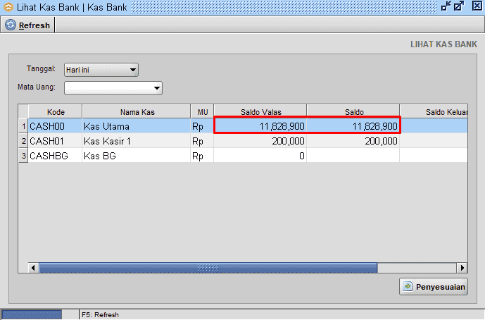485x320 pixels.
Task: Click the Nama Kas column header
Action: click(137, 111)
